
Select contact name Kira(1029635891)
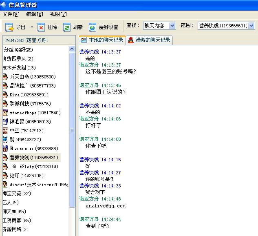[29, 95]
